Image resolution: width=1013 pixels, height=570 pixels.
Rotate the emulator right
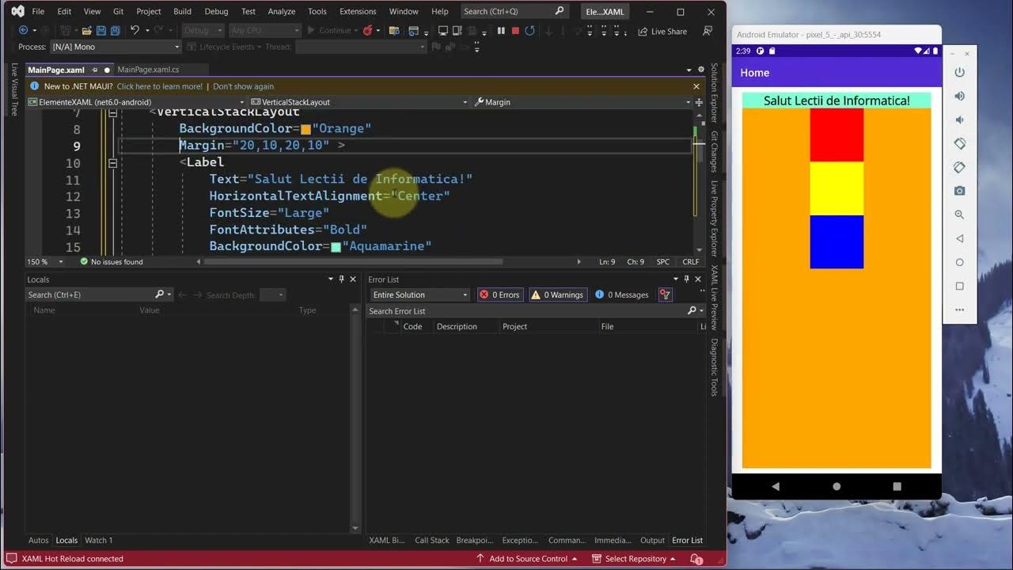click(x=960, y=167)
